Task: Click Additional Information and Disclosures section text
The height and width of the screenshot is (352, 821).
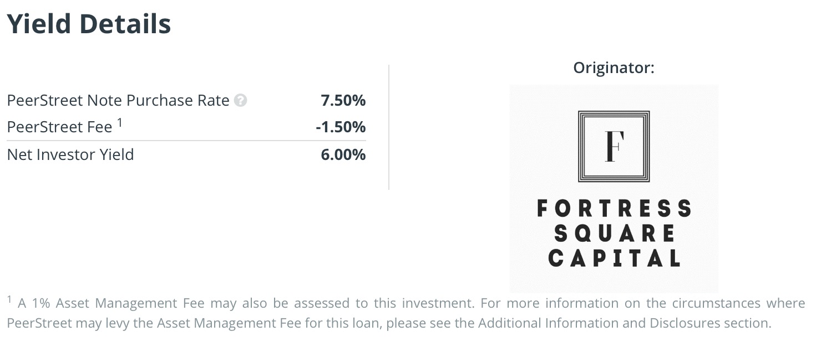Action: coord(625,323)
